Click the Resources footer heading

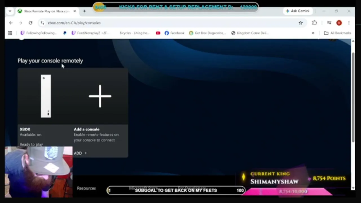pyautogui.click(x=86, y=188)
